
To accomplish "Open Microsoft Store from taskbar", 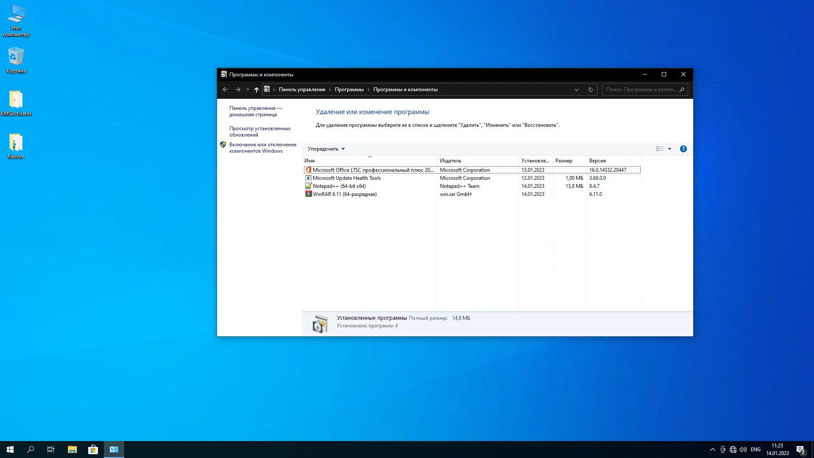I will [93, 450].
